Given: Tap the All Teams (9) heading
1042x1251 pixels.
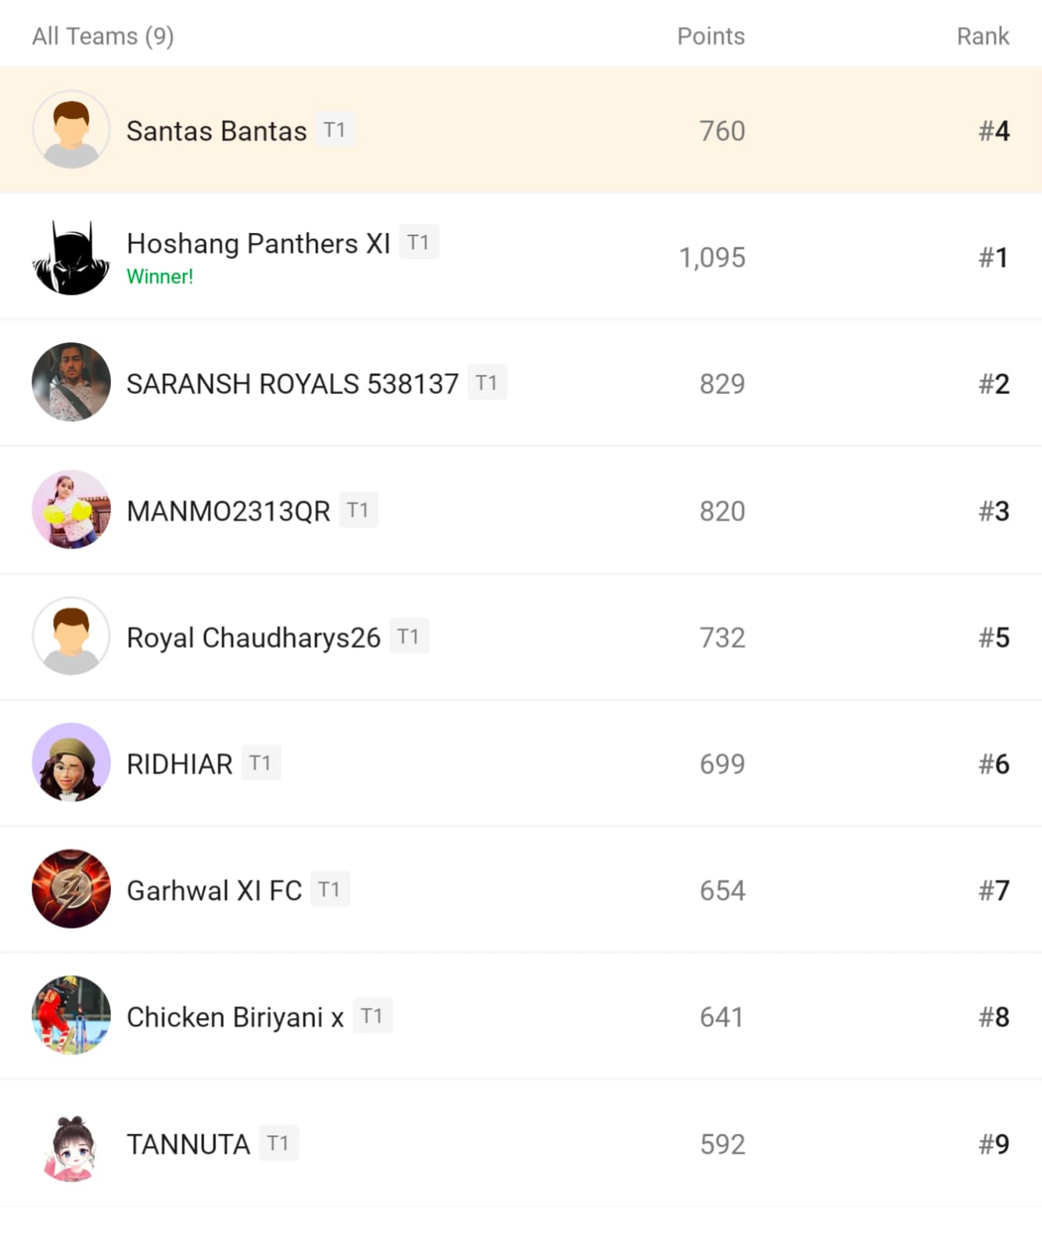Looking at the screenshot, I should 103,37.
